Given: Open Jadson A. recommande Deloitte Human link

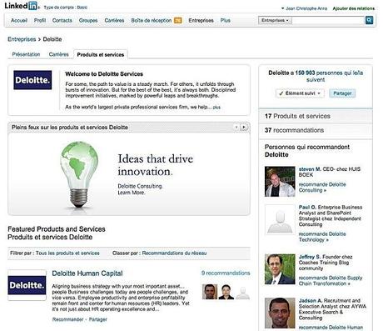Looking at the screenshot, I should [x=331, y=328].
